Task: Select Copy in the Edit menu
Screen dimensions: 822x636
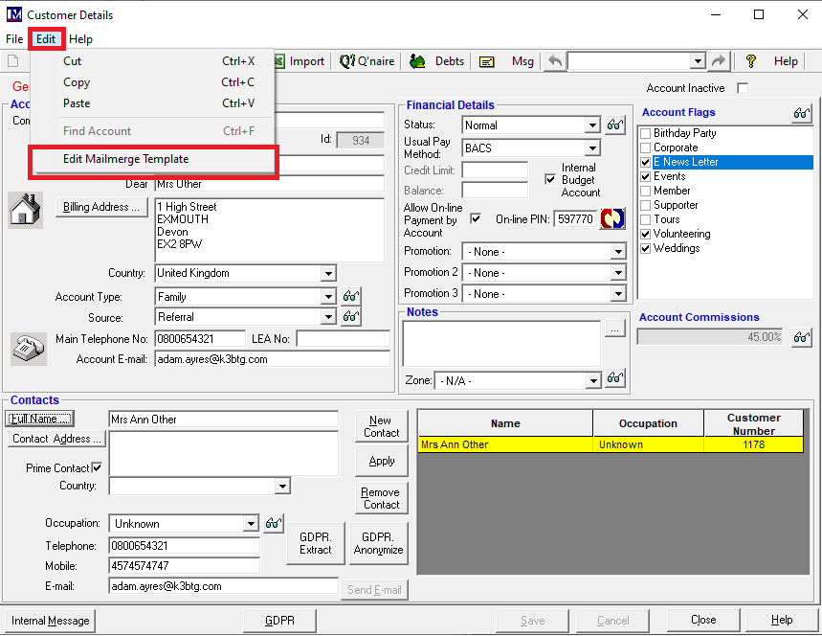Action: (77, 82)
